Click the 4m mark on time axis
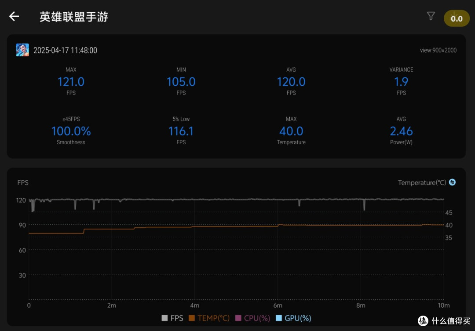This screenshot has height=331, width=475. click(x=194, y=305)
